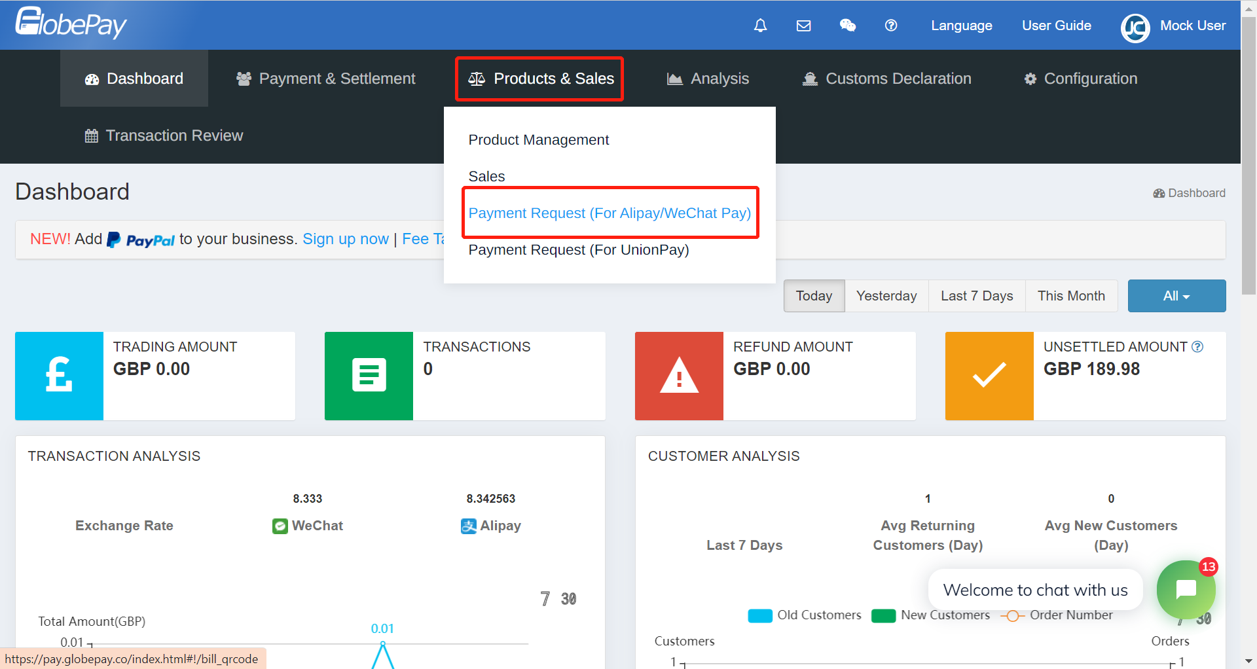Viewport: 1257px width, 669px height.
Task: Click the Alipay exchange rate icon
Action: (x=468, y=526)
